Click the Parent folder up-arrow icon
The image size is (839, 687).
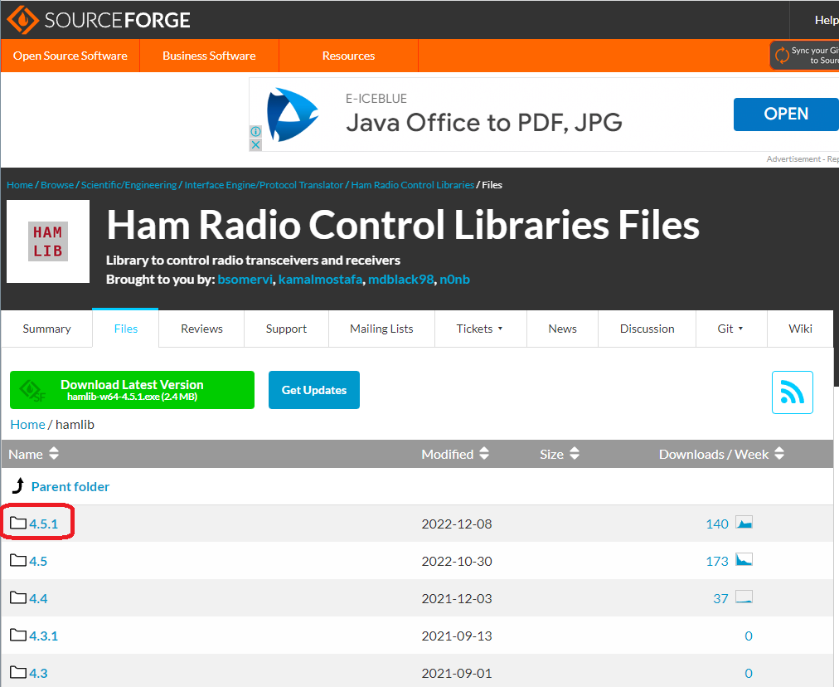coord(18,485)
